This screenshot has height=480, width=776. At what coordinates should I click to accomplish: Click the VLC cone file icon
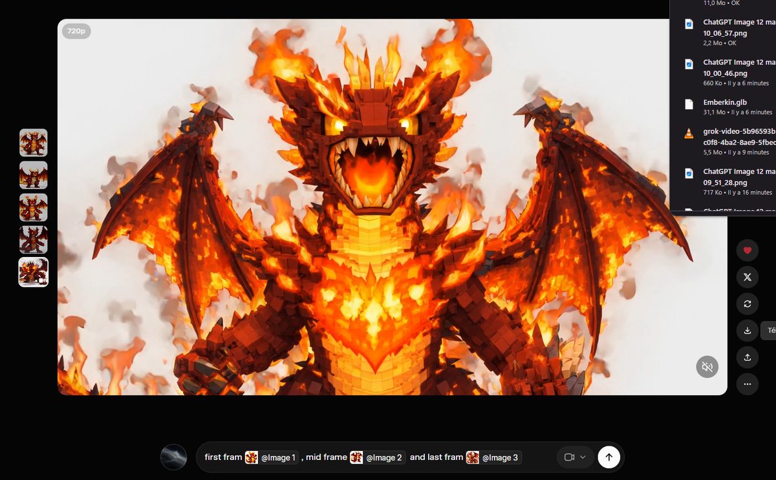click(689, 134)
